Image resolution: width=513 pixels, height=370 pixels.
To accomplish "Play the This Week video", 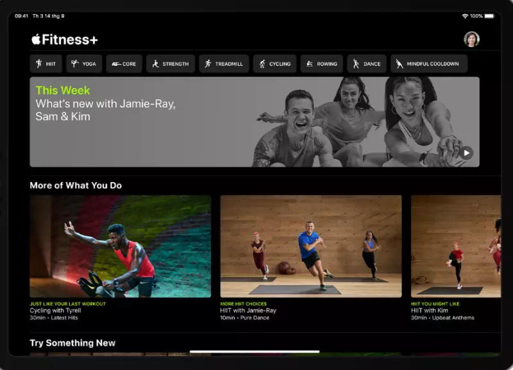I will [x=466, y=153].
